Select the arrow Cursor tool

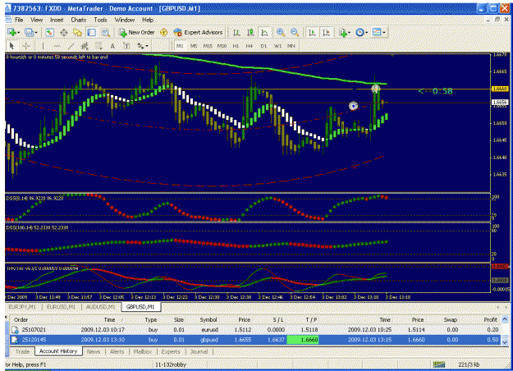coord(11,46)
